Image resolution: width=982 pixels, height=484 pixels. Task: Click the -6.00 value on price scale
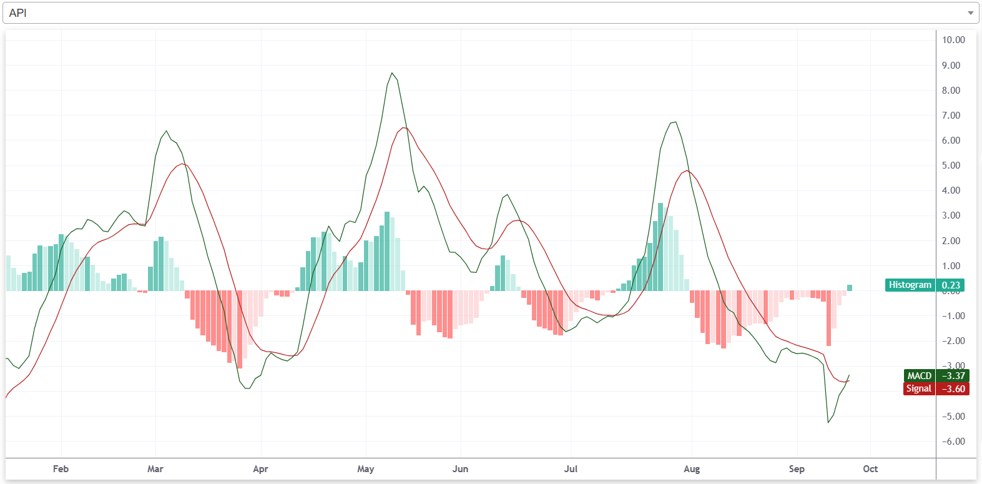pyautogui.click(x=953, y=442)
